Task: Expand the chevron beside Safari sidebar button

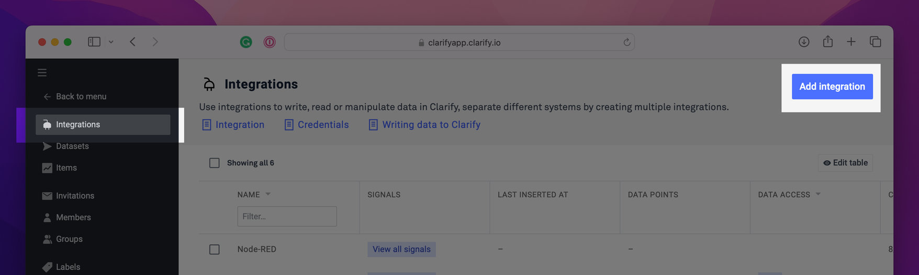Action: click(x=111, y=42)
